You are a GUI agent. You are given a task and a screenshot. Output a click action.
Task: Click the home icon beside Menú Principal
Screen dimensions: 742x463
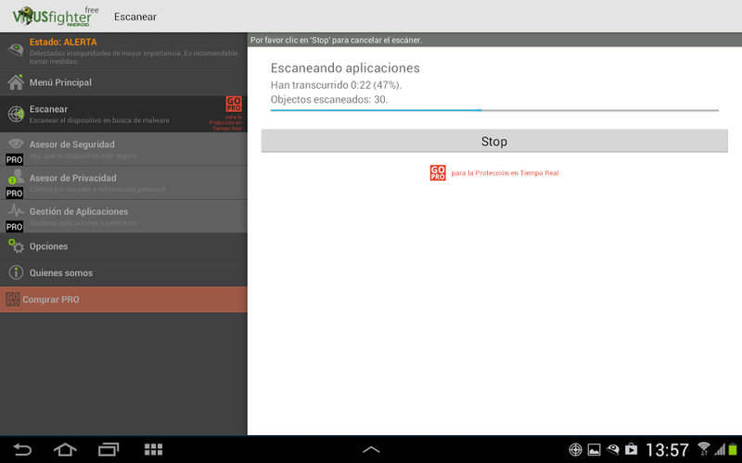pos(16,82)
